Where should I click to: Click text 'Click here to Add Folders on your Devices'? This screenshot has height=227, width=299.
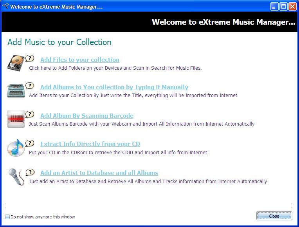click(75, 68)
